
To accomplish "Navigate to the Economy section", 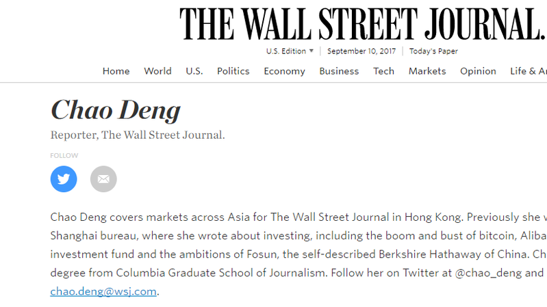I will [284, 71].
